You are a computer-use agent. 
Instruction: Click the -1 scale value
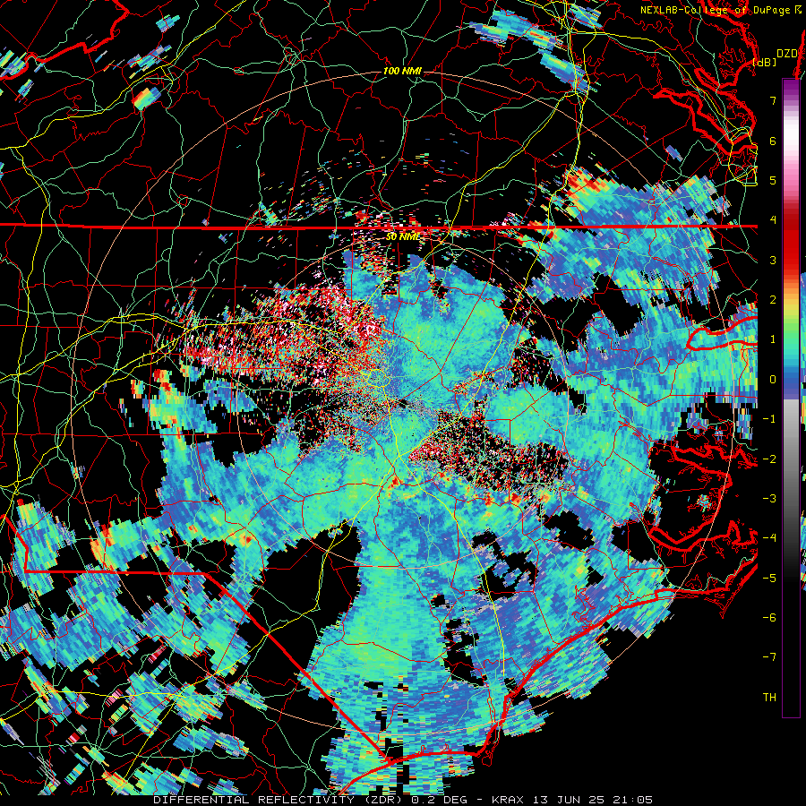coord(769,419)
